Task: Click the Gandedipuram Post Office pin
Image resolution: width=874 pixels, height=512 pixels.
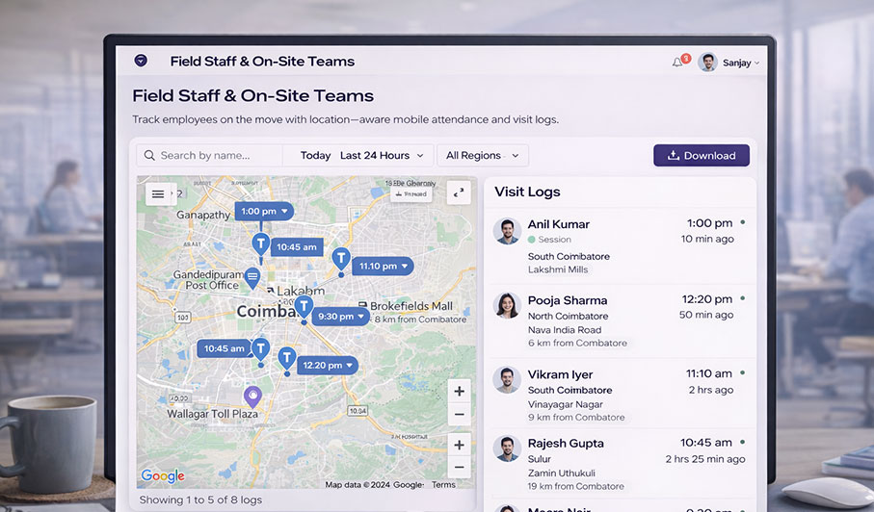Action: pyautogui.click(x=252, y=278)
